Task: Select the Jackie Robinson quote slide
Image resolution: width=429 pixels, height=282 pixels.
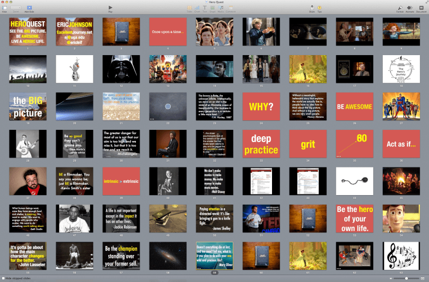Action: tap(121, 218)
